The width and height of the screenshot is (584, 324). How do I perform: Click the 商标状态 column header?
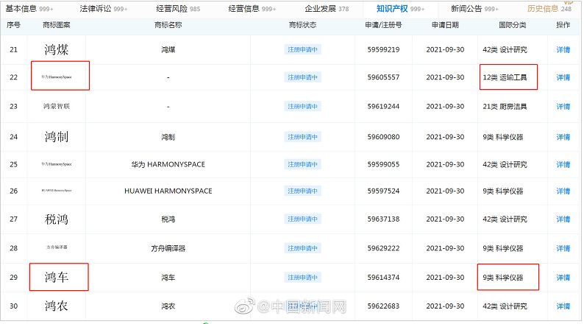click(x=302, y=25)
